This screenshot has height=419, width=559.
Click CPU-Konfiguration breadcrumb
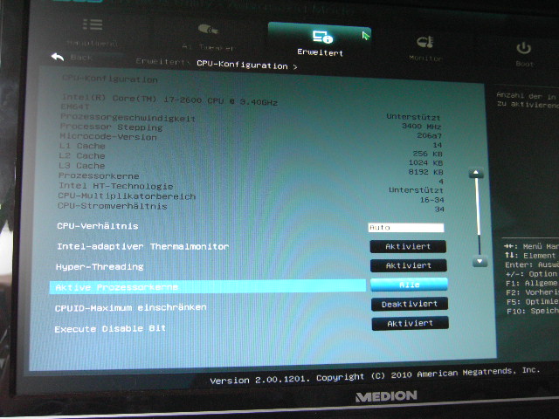click(243, 65)
